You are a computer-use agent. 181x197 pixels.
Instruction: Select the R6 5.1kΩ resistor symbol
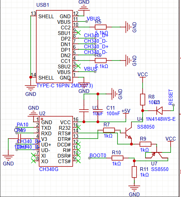(x=100, y=61)
